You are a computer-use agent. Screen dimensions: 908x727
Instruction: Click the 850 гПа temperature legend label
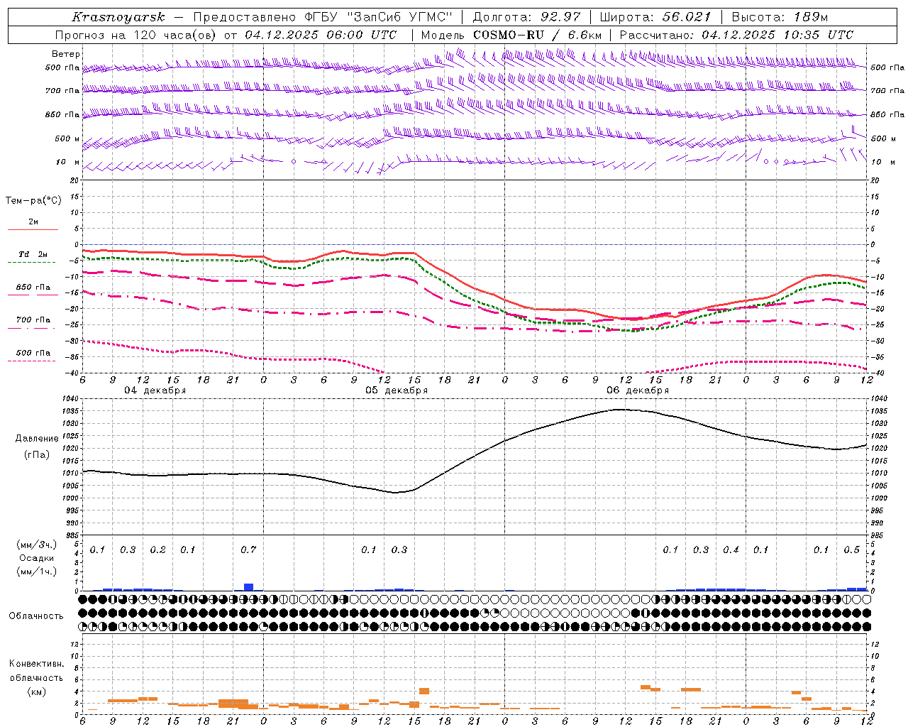click(x=33, y=288)
